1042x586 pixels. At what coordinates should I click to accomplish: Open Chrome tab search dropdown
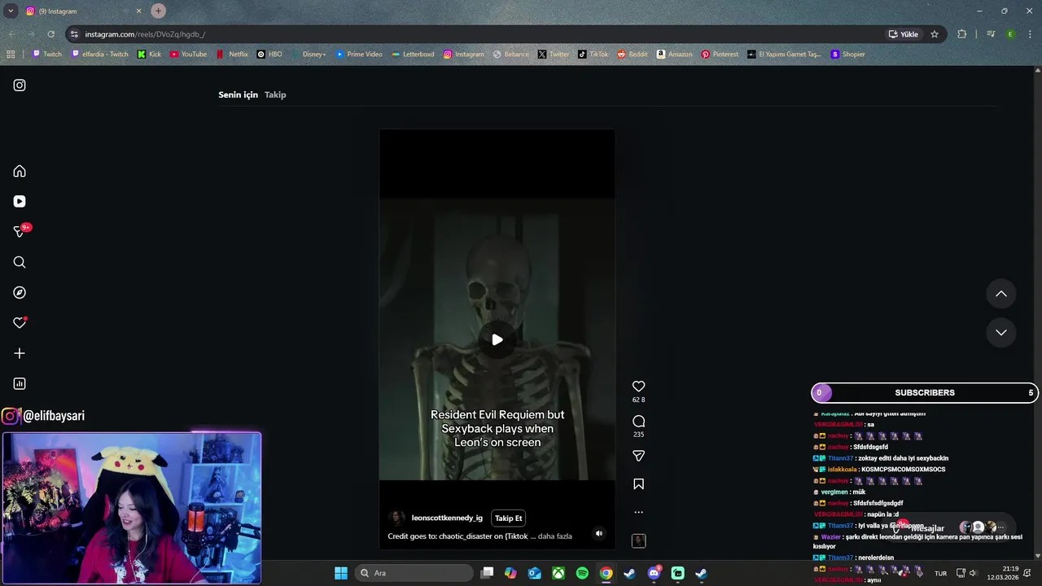(11, 11)
